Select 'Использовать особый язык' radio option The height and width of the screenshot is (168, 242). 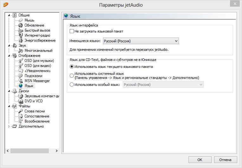point(72,85)
